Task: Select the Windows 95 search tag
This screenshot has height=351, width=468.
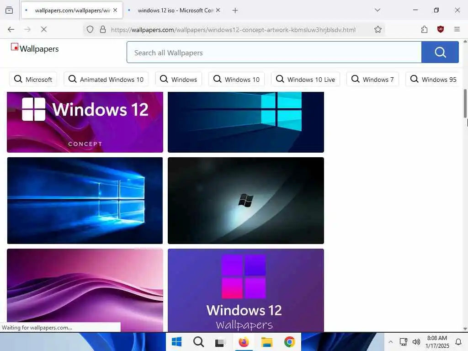Action: click(x=433, y=80)
